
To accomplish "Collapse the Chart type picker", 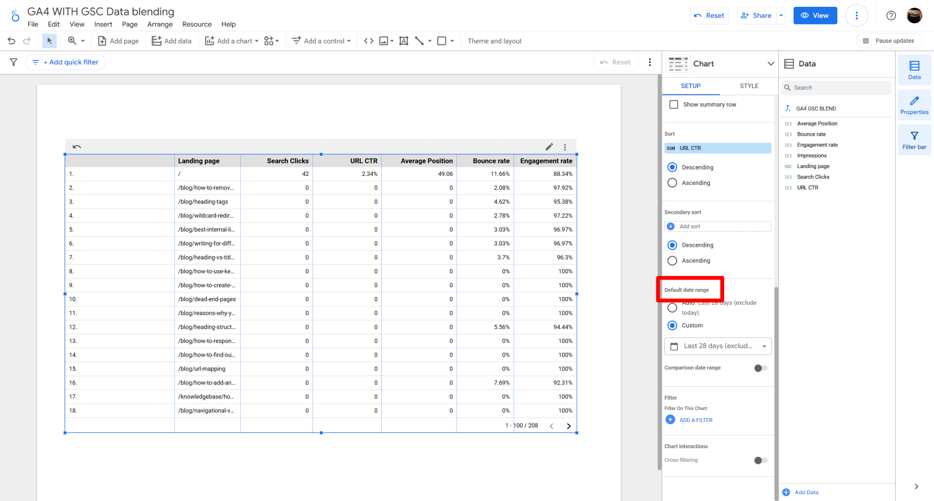I will [770, 64].
